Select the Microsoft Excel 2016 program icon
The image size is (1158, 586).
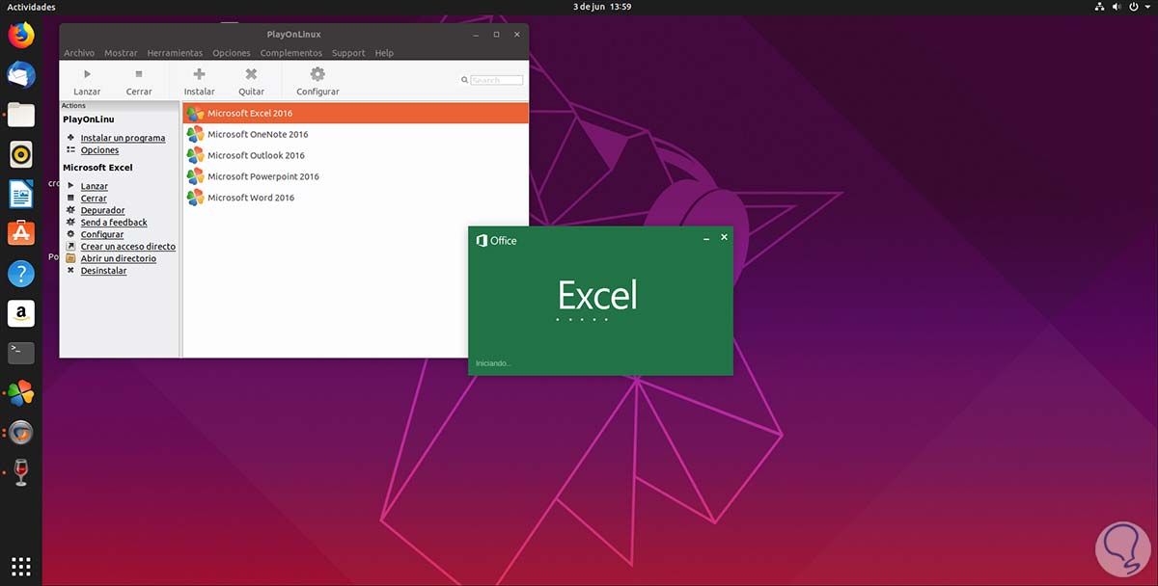point(196,113)
